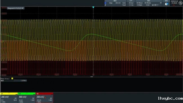The width and height of the screenshot is (183, 103).
Task: Close the Diagram1 tab
Action: 23,8
